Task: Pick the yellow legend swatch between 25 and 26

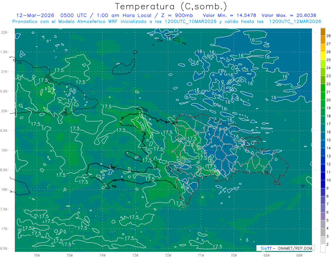Action: (x=323, y=56)
